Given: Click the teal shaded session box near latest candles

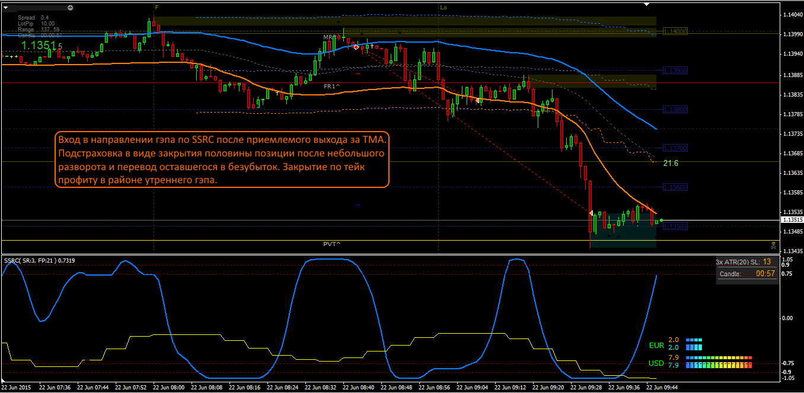Looking at the screenshot, I should click(x=623, y=230).
